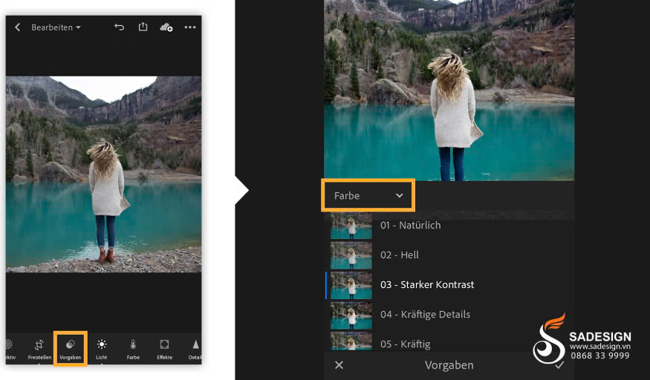Screen dimensions: 650x380
Task: Click thumbnail of 02 - Hell preset
Action: 351,255
